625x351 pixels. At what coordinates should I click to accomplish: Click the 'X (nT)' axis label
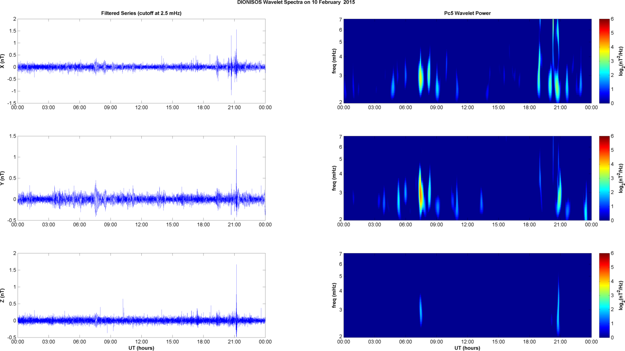(x=2, y=61)
